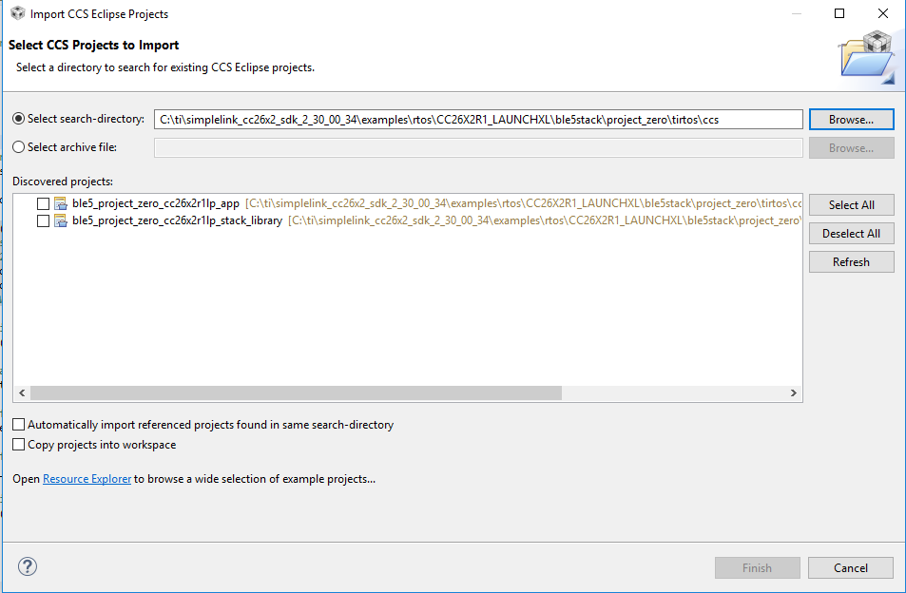Click the help question mark icon
This screenshot has height=593, width=906.
click(x=28, y=567)
